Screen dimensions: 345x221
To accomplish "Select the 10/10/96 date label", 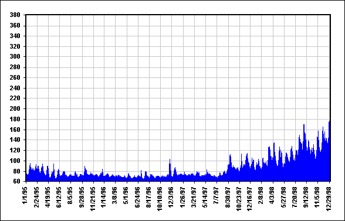I will click(x=160, y=198).
